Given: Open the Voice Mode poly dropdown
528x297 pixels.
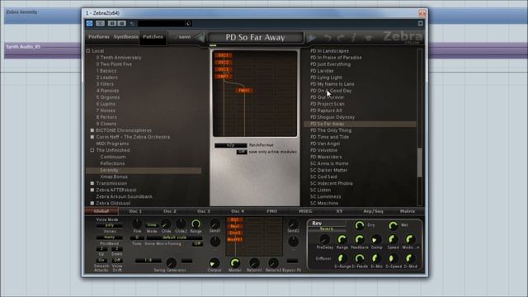Looking at the screenshot, I should [x=110, y=225].
